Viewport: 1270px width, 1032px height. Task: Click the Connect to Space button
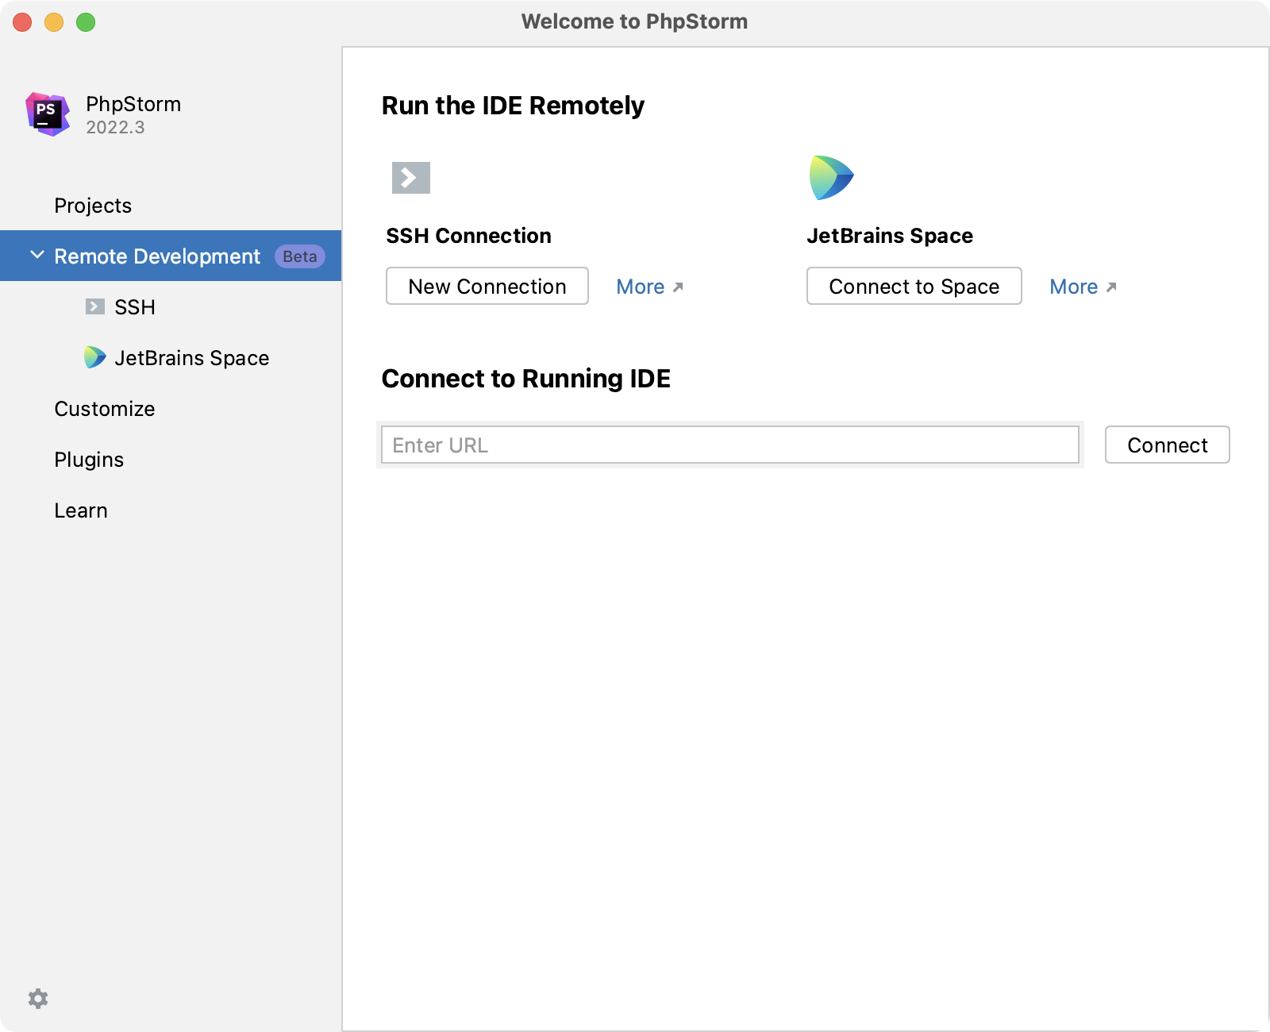[914, 287]
